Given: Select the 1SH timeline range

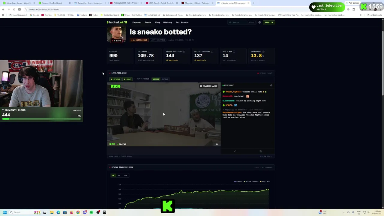Looking at the screenshot, I should [x=125, y=175].
